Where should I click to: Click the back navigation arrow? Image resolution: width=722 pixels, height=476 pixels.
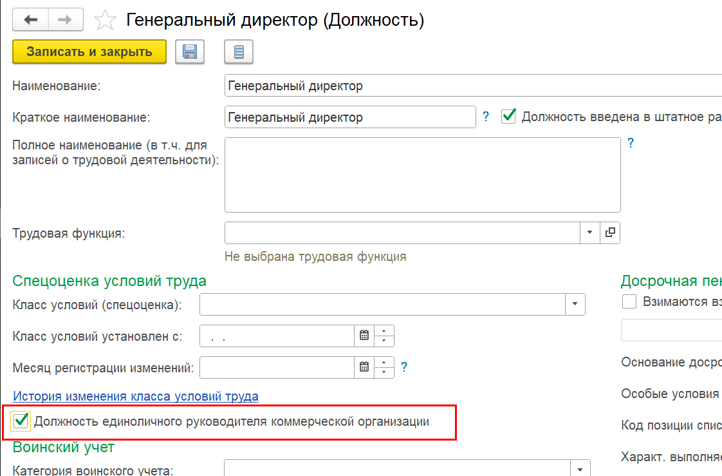pos(31,20)
